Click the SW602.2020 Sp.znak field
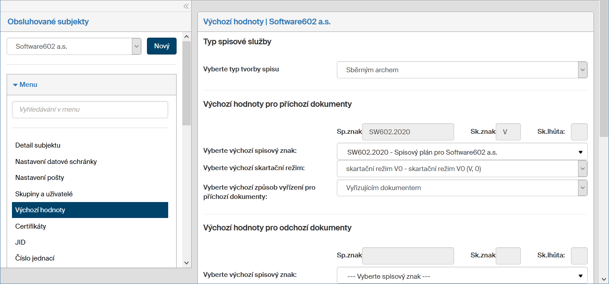 point(408,132)
